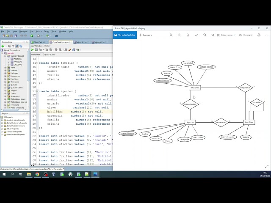Viewport: 271px width, 203px height.
Task: Click the Filter funnel icon in Connections
Action: (13, 46)
